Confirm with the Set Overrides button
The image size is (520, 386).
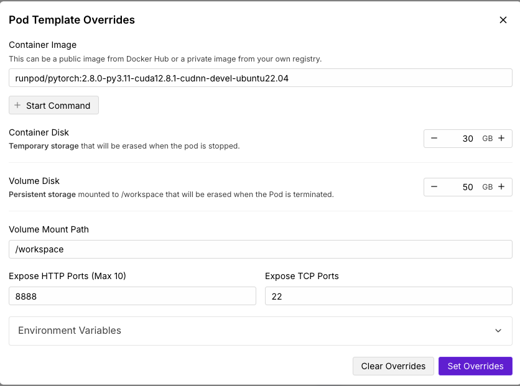475,366
